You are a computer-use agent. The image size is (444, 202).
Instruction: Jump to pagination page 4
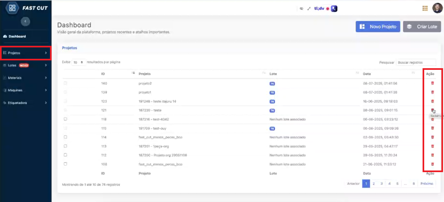389,183
